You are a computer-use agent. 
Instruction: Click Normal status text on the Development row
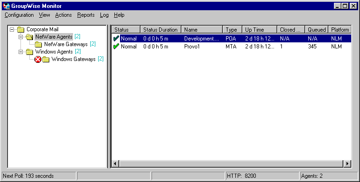tap(129, 39)
